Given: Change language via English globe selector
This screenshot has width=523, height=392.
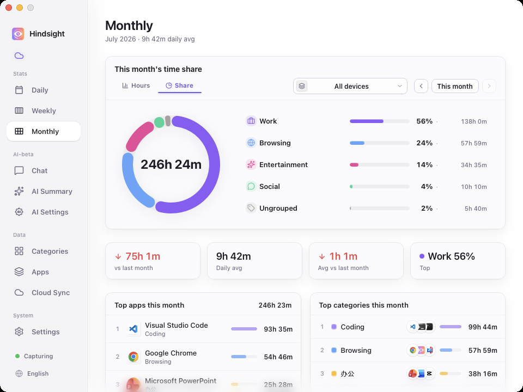Looking at the screenshot, I should (x=32, y=373).
